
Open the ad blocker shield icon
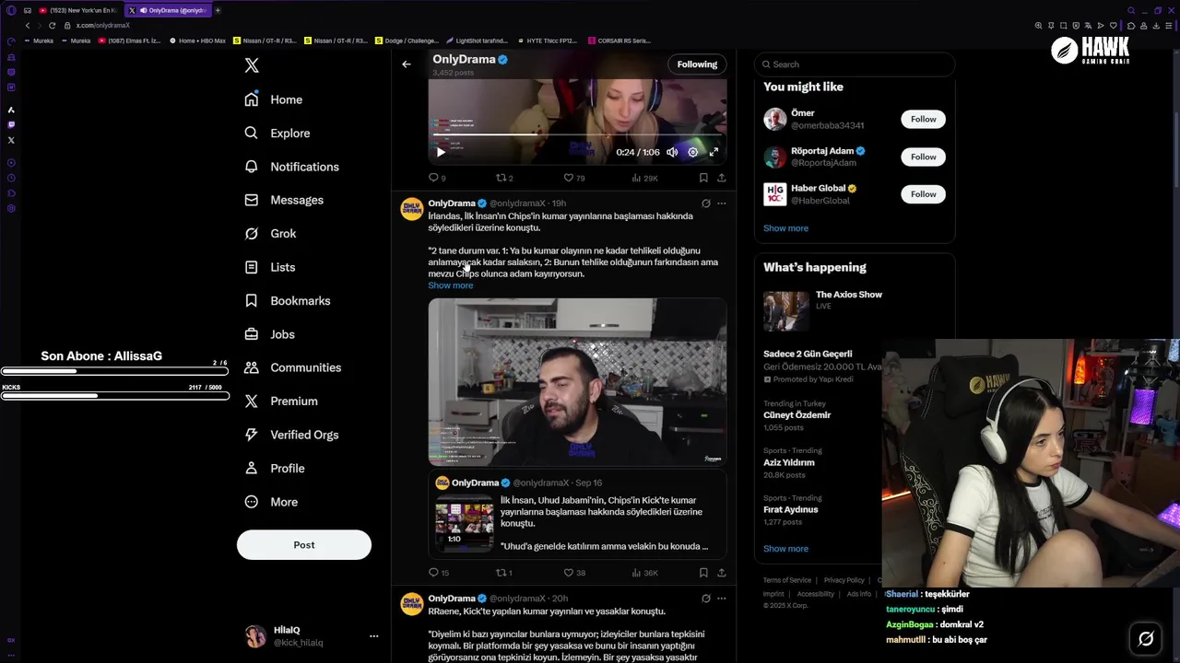point(1075,26)
